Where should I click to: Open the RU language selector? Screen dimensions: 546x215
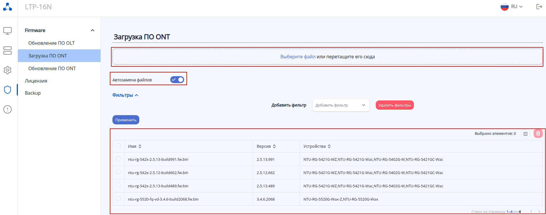tap(512, 7)
